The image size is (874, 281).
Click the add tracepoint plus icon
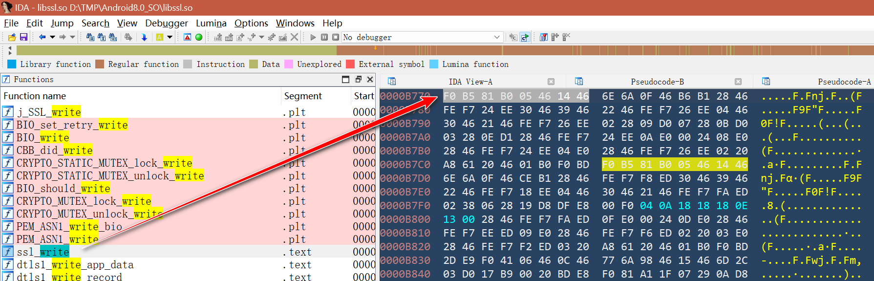click(555, 37)
